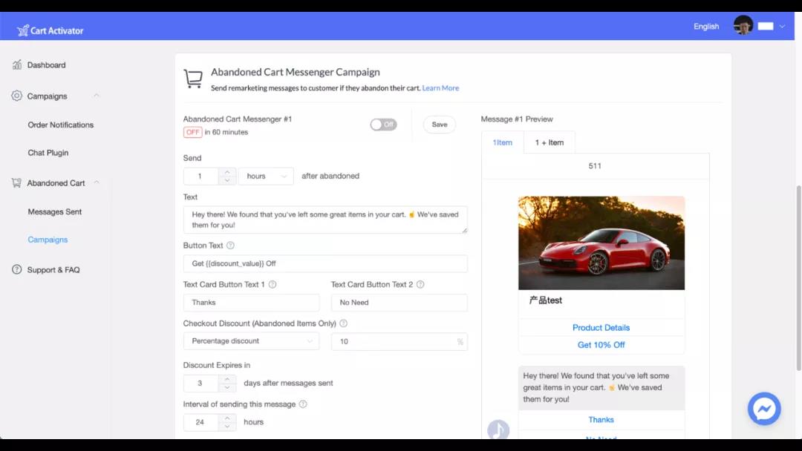Open Support & FAQ page
Viewport: 802px width, 451px height.
point(53,270)
